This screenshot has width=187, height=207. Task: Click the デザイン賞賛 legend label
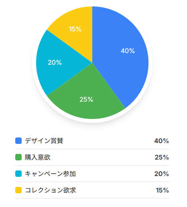pyautogui.click(x=44, y=141)
